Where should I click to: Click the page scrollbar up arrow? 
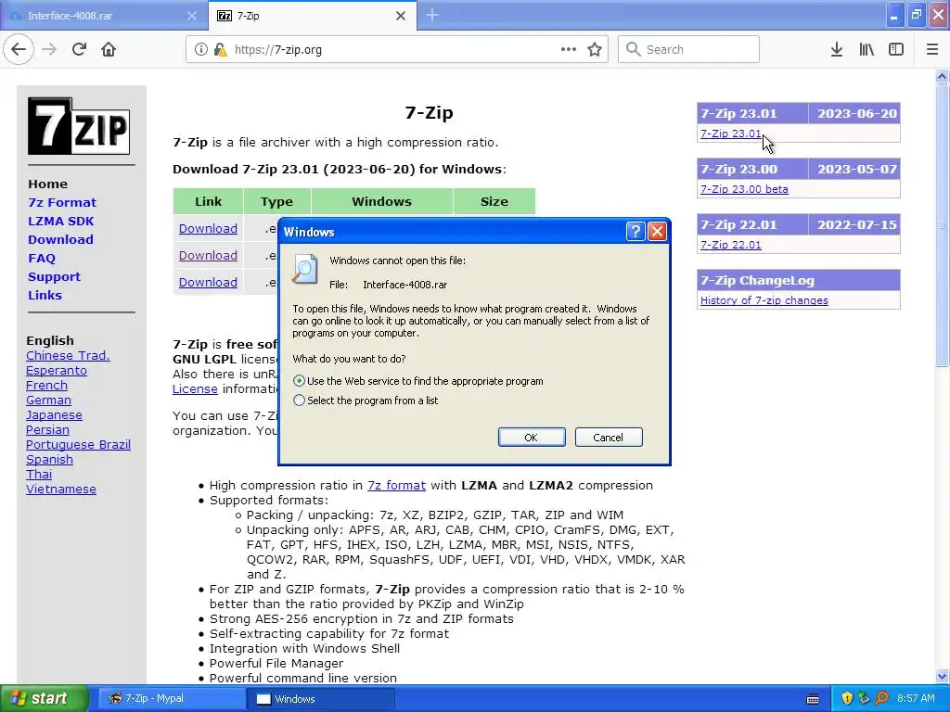pyautogui.click(x=942, y=76)
